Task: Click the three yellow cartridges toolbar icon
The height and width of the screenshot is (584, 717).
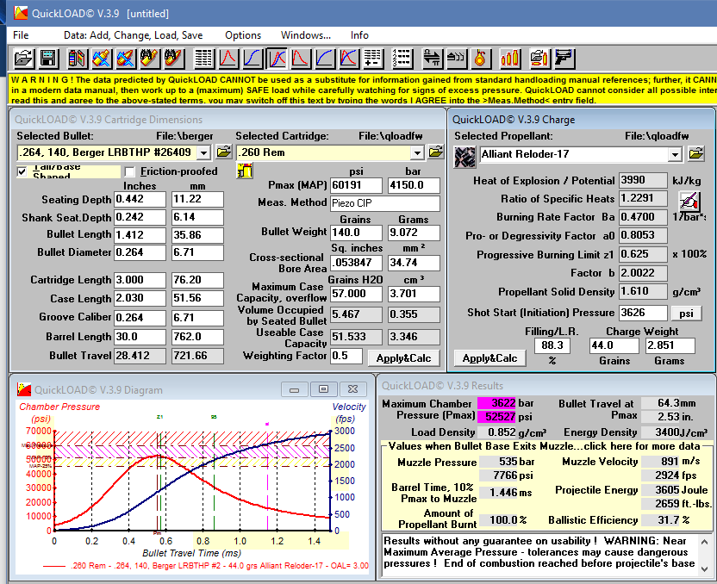Action: pos(509,58)
